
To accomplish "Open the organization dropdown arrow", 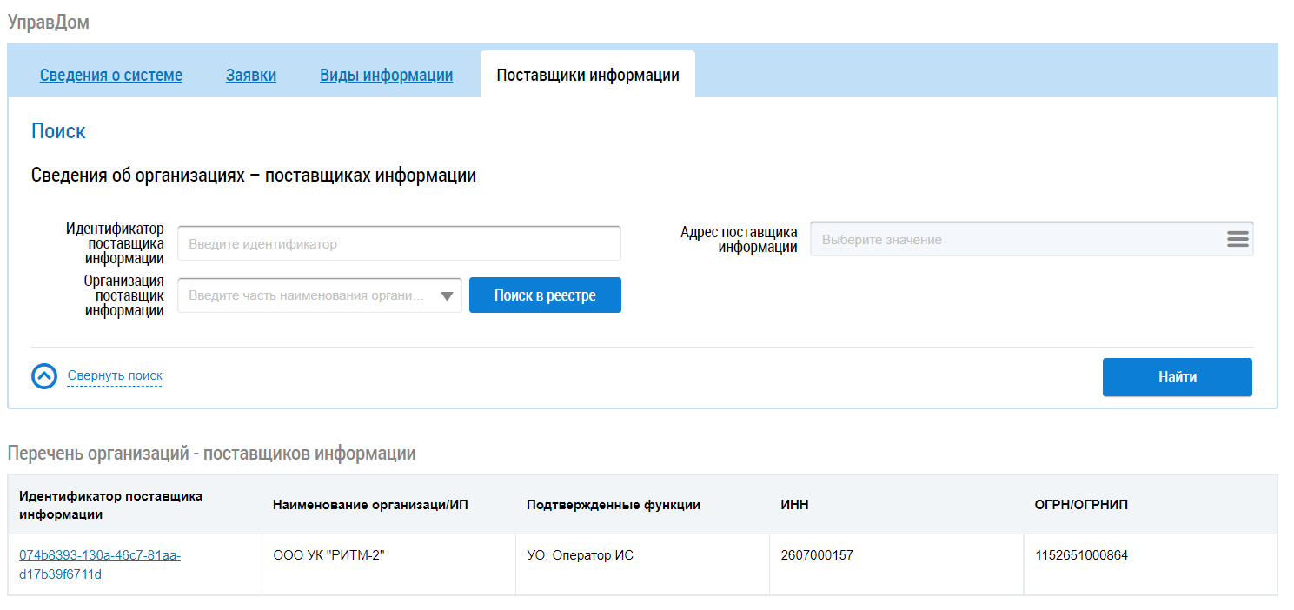I will click(x=447, y=295).
